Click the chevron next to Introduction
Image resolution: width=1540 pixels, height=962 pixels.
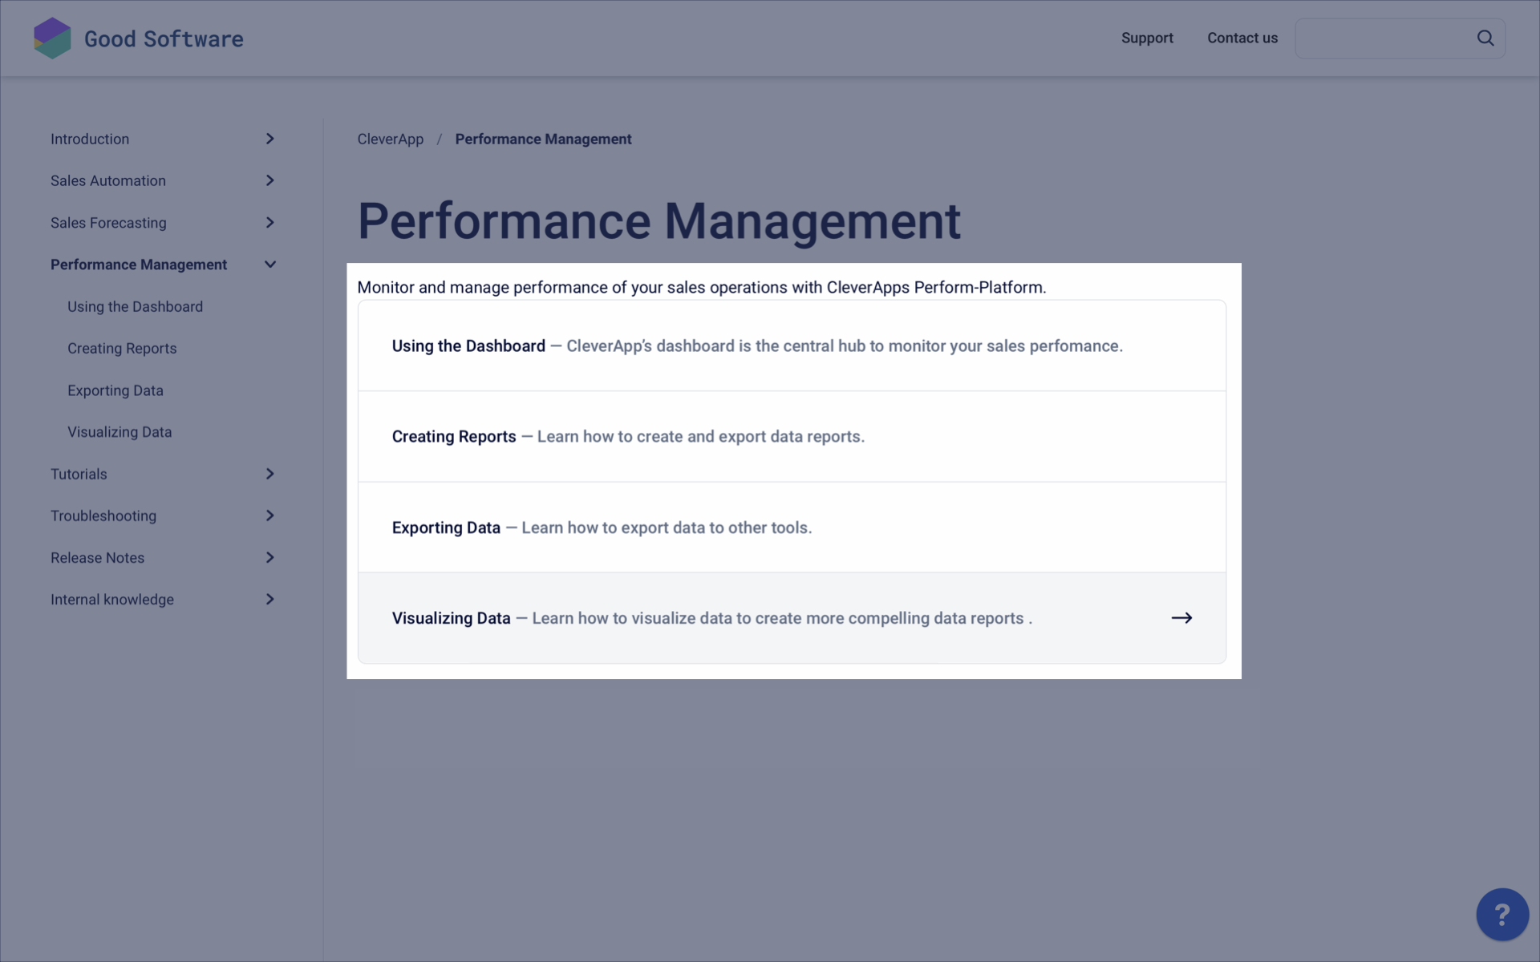click(269, 139)
